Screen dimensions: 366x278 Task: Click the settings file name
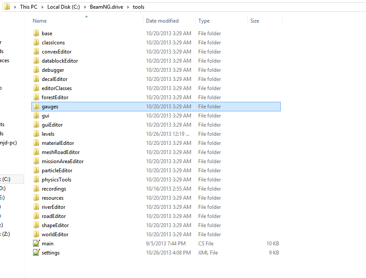51,253
